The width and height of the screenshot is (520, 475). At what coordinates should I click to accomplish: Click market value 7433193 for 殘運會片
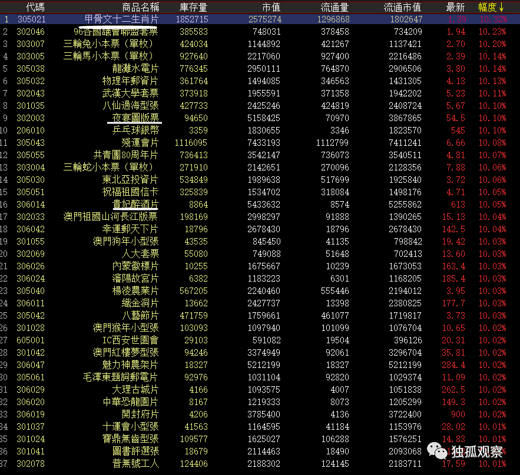click(264, 143)
